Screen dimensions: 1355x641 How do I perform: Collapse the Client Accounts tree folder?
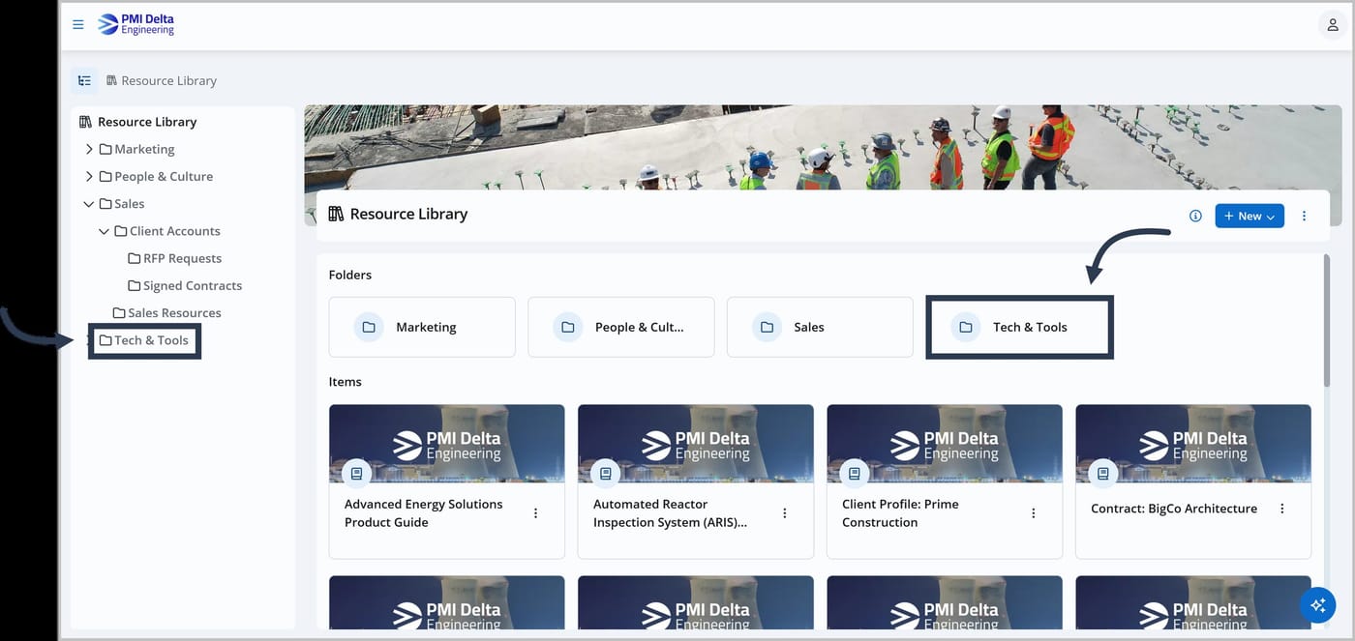tap(105, 231)
